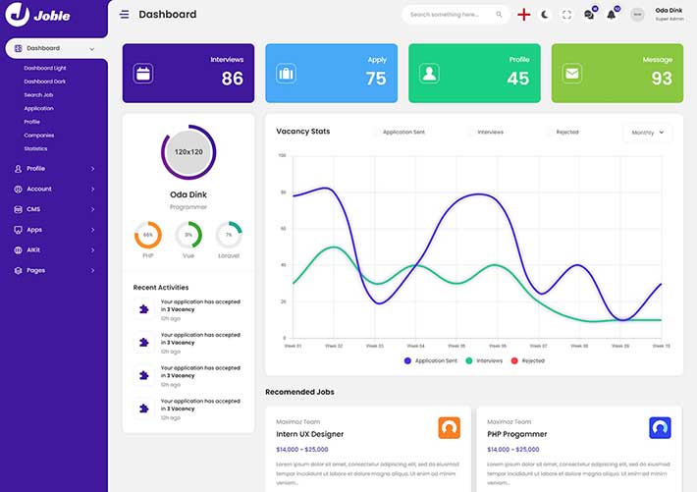Click the search magnifier icon
Viewport: 697px width, 492px height.
(x=499, y=15)
